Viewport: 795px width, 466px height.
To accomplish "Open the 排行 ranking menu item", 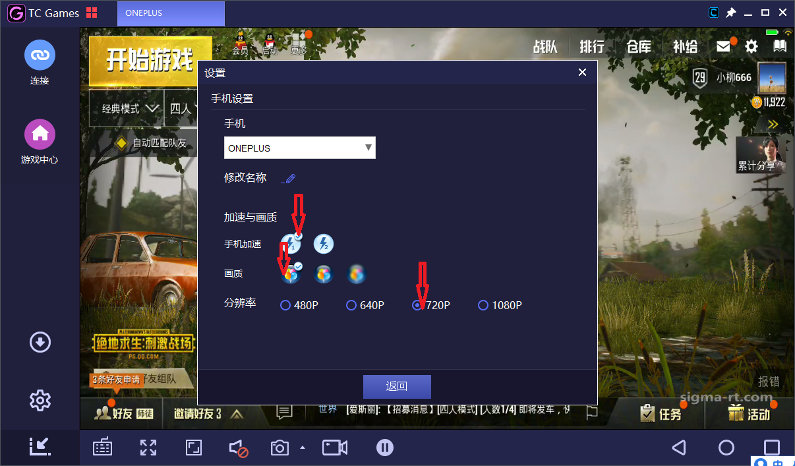I will click(591, 46).
